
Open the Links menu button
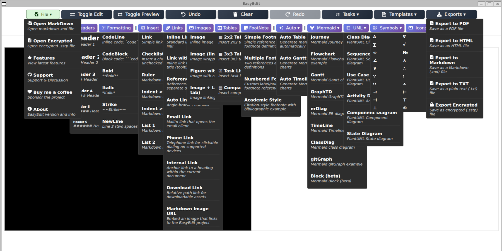pyautogui.click(x=174, y=28)
